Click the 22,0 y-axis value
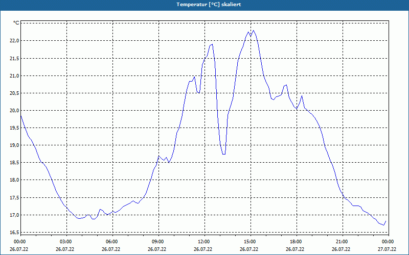The height and width of the screenshot is (255, 409). coord(15,41)
